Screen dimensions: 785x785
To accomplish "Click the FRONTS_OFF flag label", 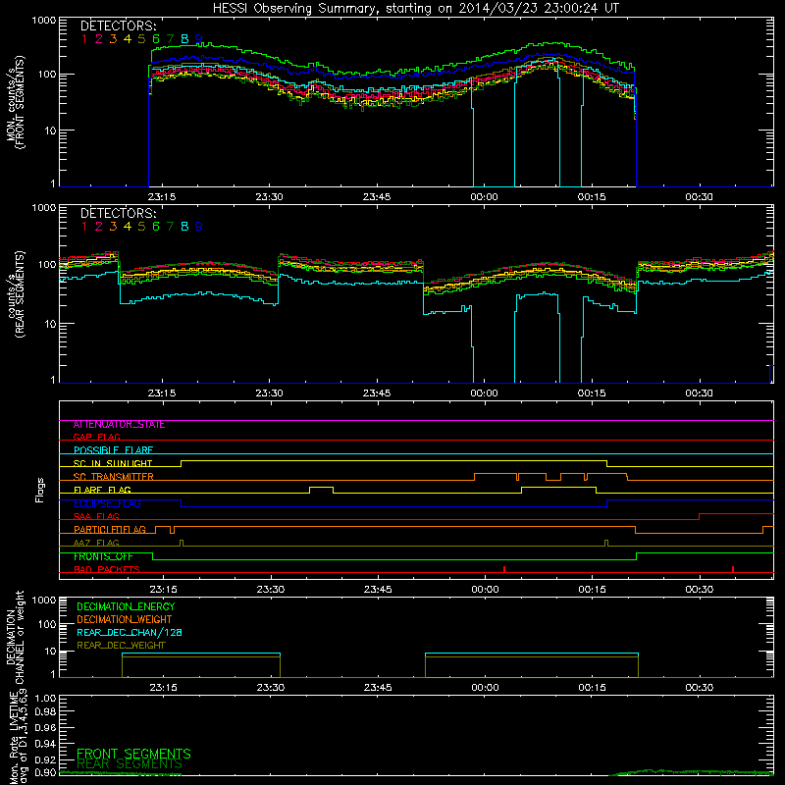I will pyautogui.click(x=103, y=556).
